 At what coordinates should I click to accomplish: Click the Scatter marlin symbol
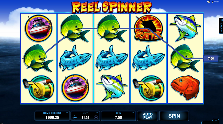[148, 28]
